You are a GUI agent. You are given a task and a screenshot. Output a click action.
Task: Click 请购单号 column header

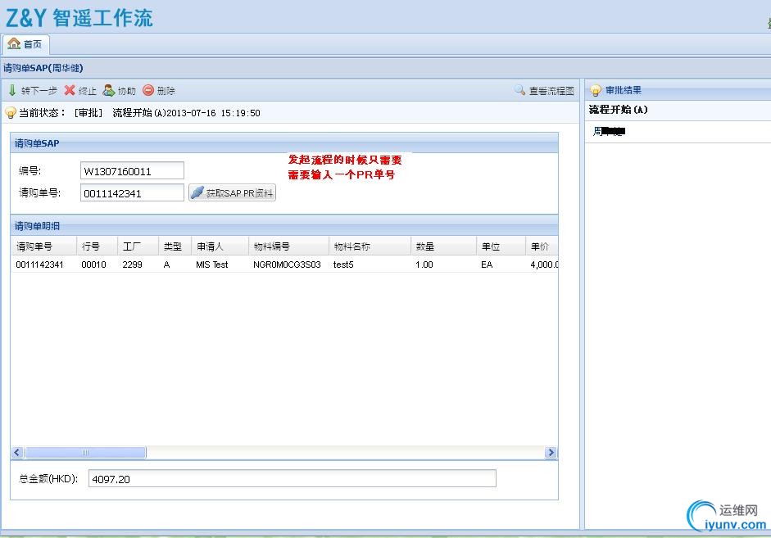(43, 246)
